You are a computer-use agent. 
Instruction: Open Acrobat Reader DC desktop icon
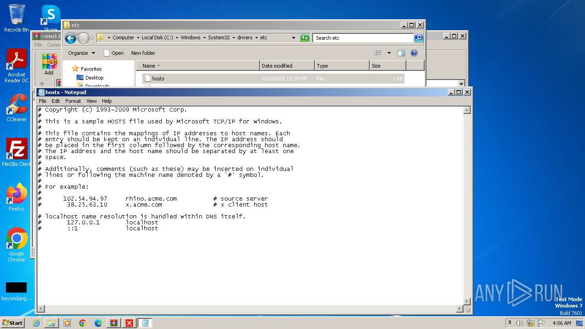(16, 66)
